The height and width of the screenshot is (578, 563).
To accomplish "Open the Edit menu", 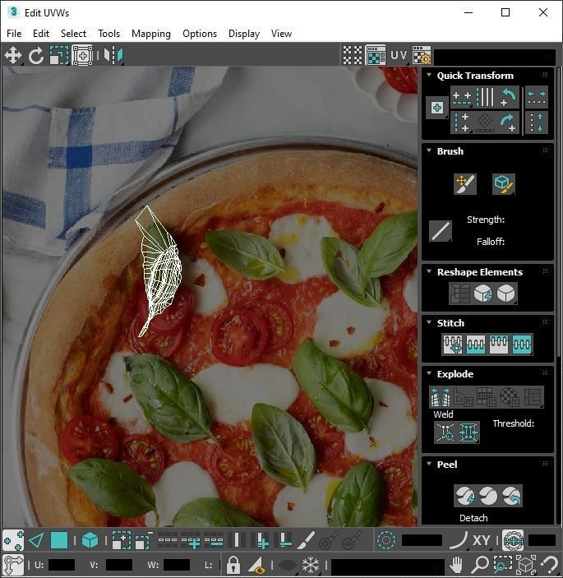I will [x=41, y=34].
